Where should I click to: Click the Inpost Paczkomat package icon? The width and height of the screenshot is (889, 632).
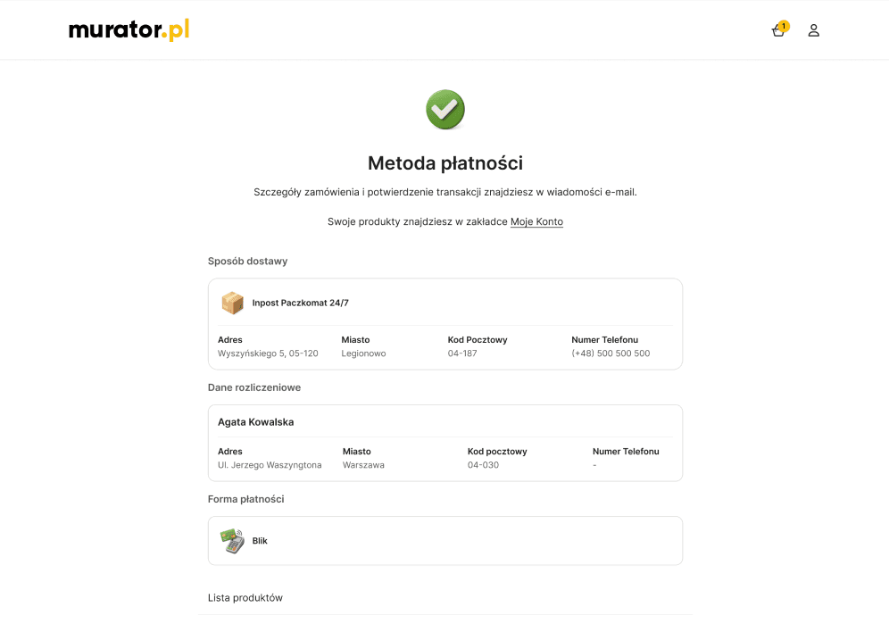[232, 303]
